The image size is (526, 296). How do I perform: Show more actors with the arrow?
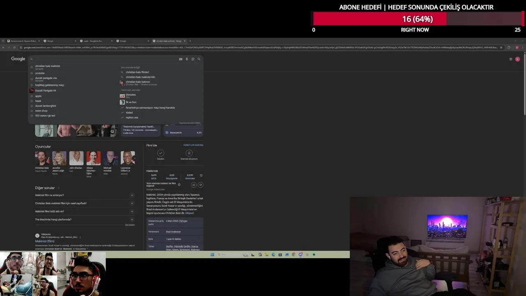point(134,158)
